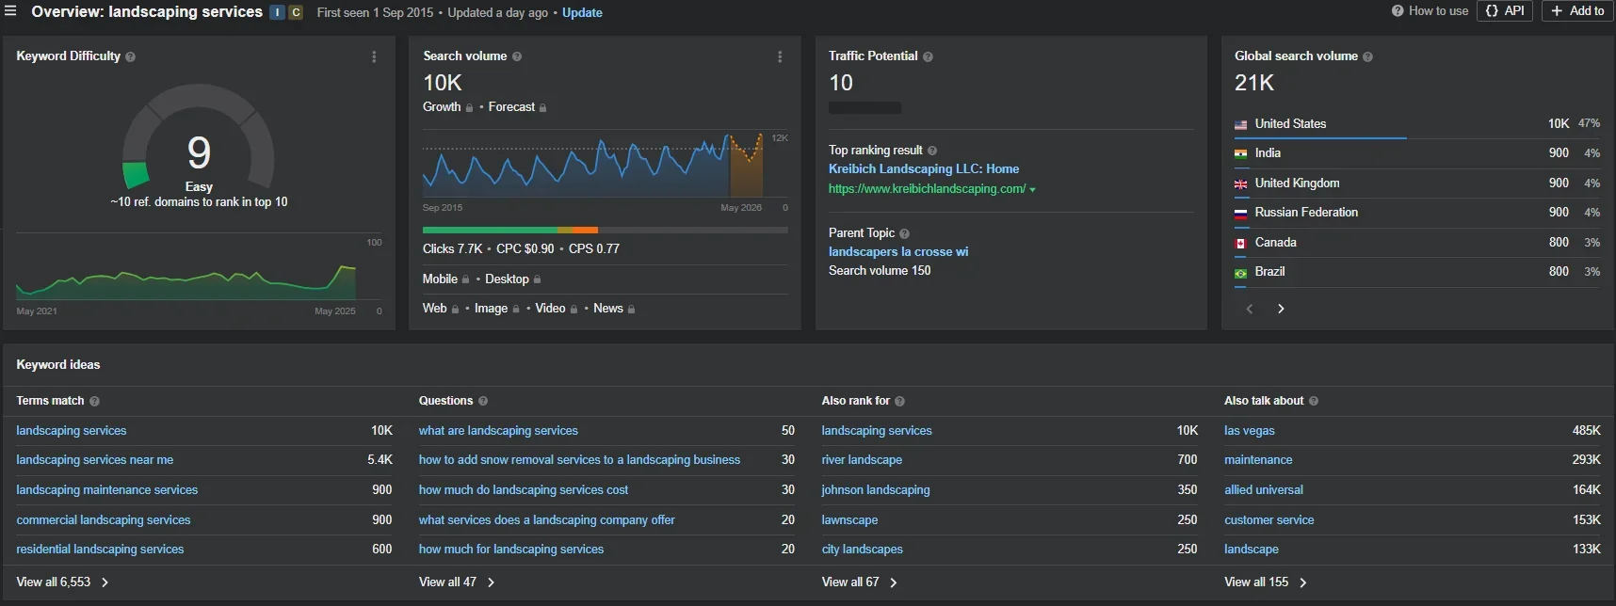Open Search volume three-dot options menu

[x=779, y=56]
